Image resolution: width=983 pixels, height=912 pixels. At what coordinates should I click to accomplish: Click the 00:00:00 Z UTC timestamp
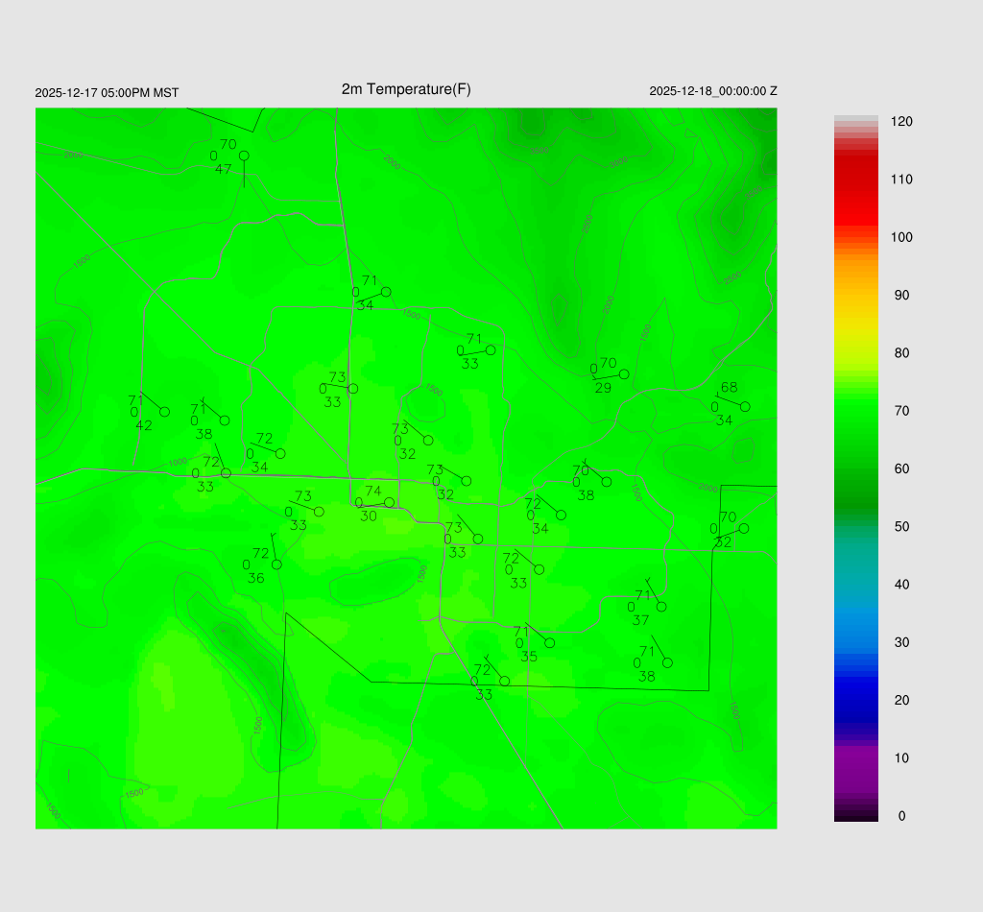click(713, 91)
